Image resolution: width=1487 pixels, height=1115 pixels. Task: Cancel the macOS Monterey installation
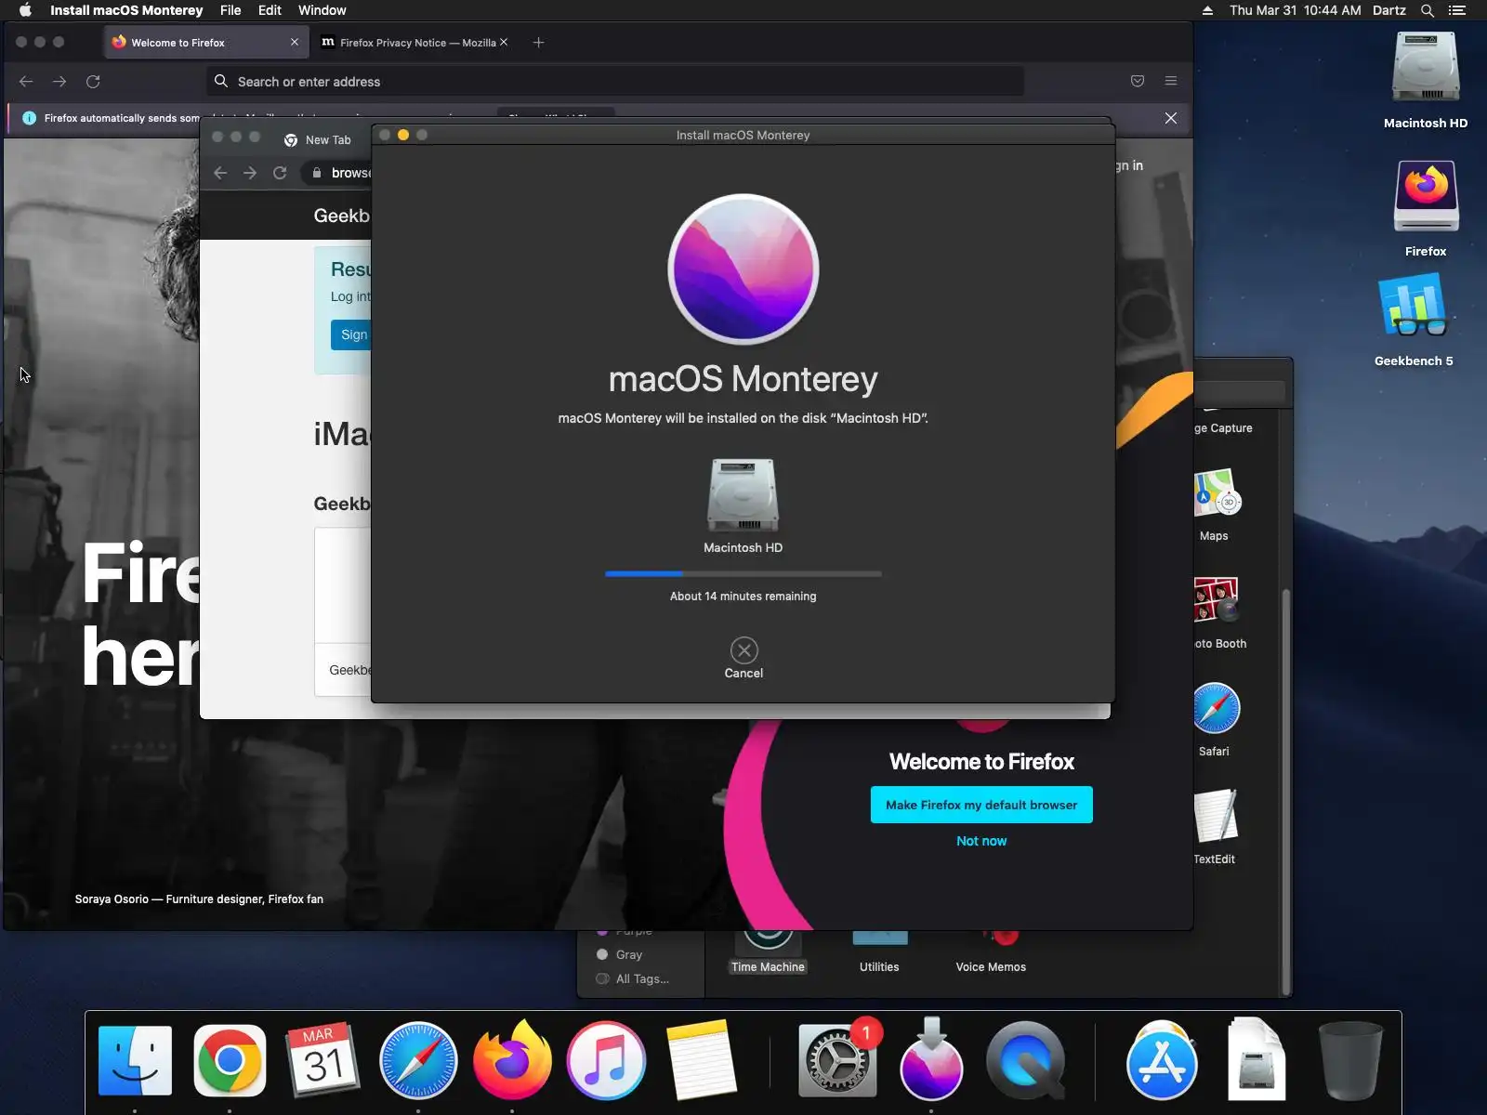[743, 658]
